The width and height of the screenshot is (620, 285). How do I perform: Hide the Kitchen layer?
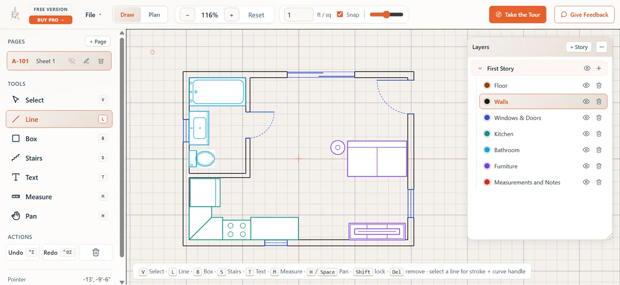point(586,134)
